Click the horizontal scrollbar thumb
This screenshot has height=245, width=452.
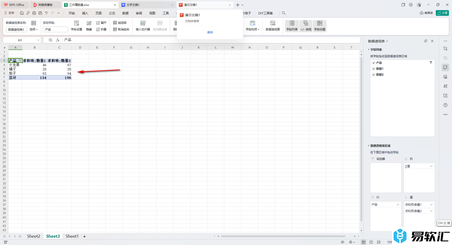pyautogui.click(x=283, y=236)
